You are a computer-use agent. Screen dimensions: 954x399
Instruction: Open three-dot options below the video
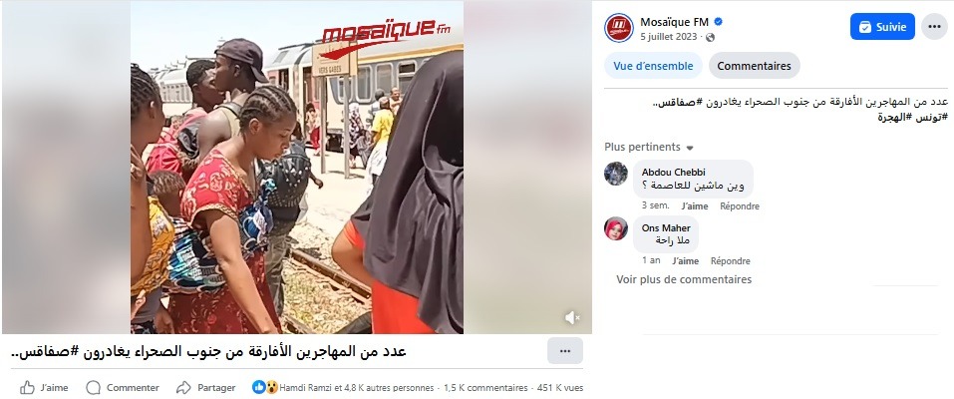click(x=564, y=351)
